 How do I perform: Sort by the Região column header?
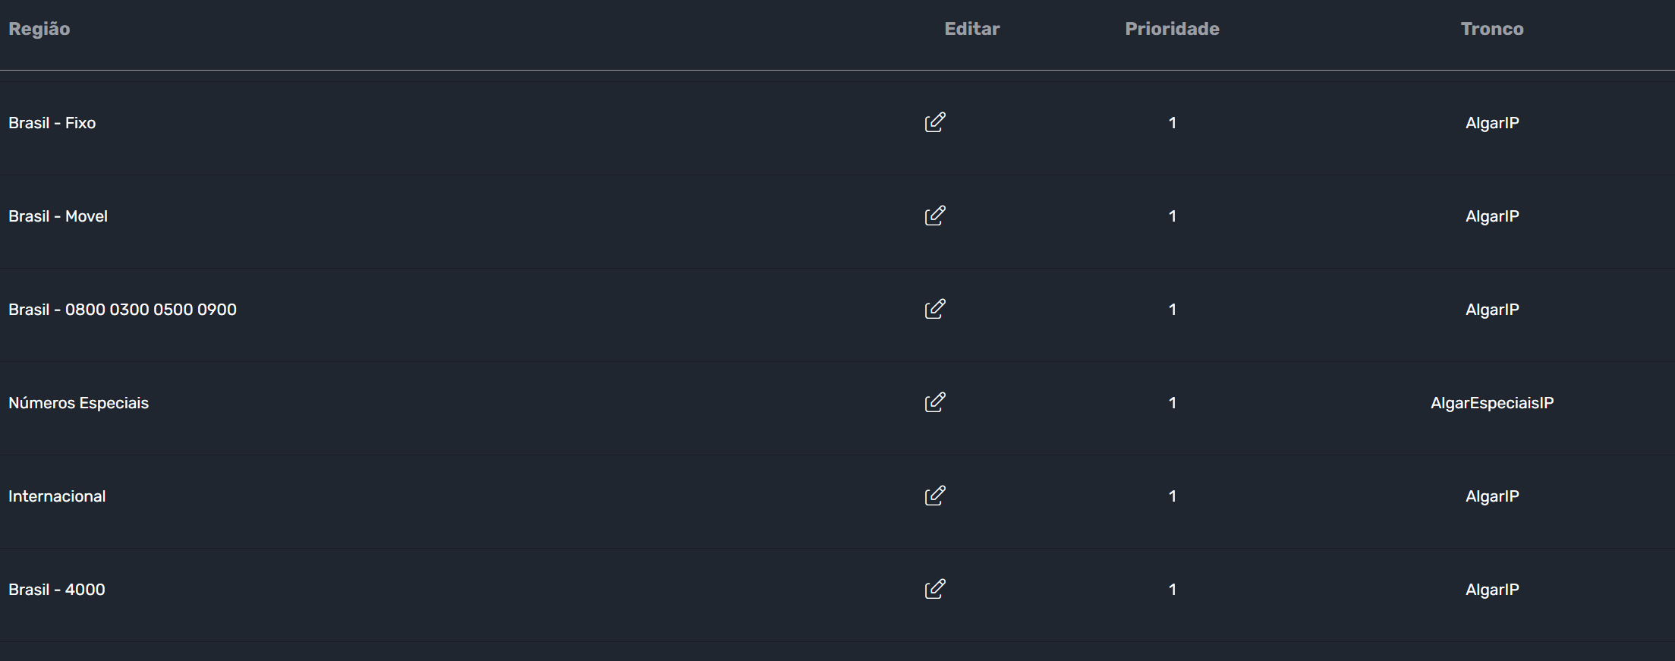pyautogui.click(x=39, y=29)
